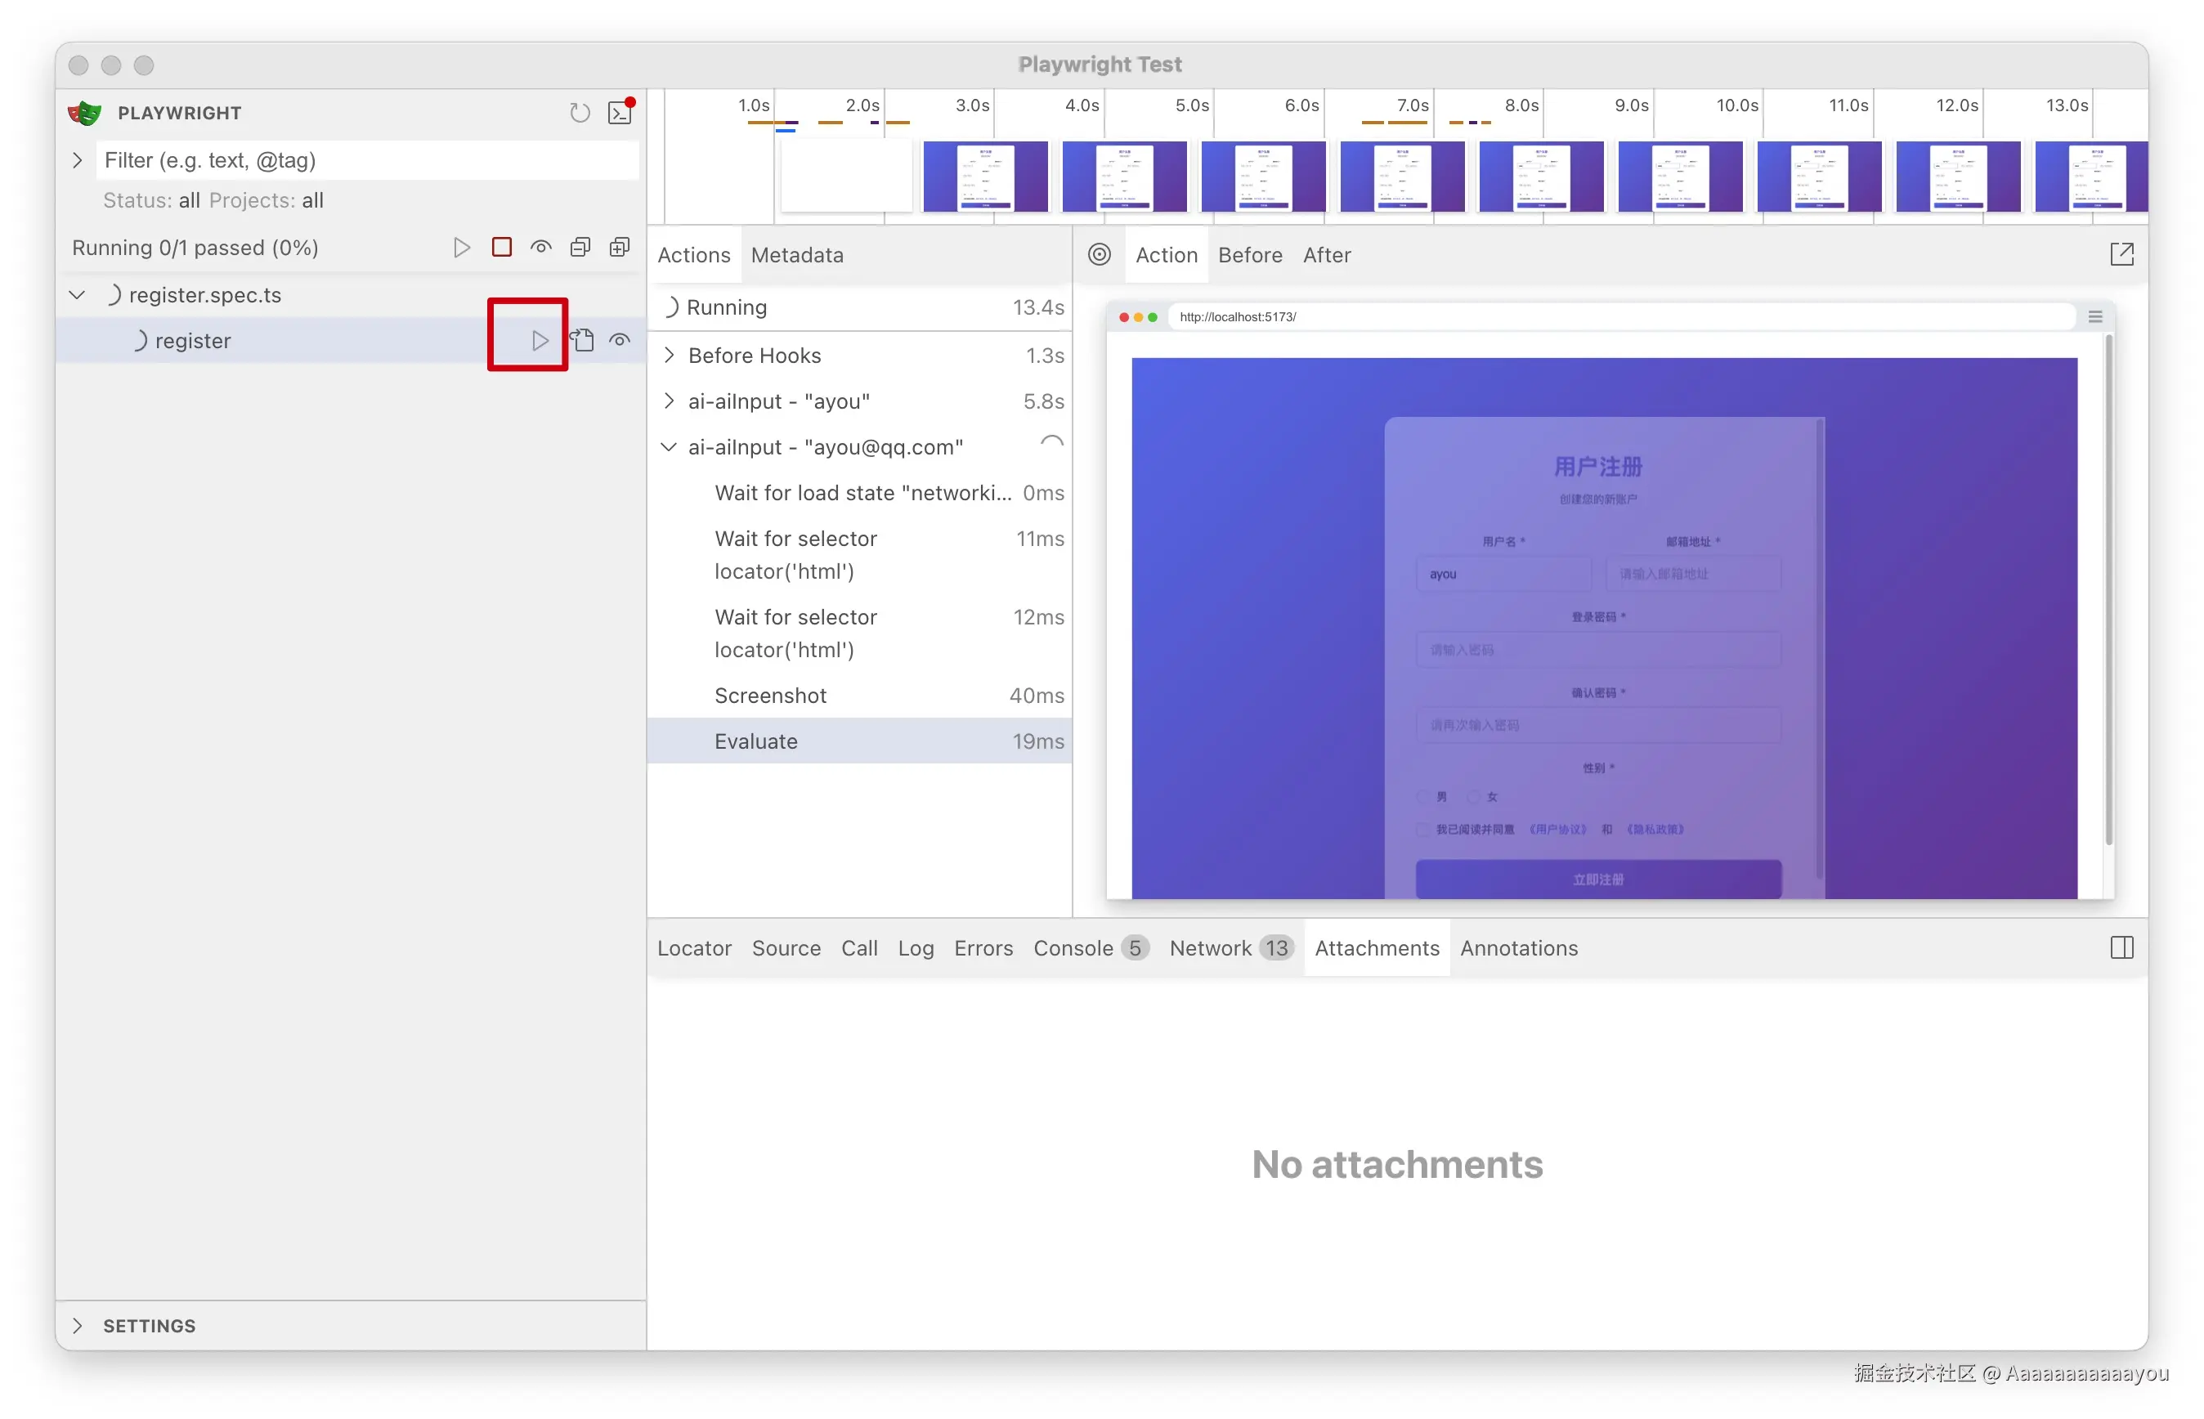The height and width of the screenshot is (1419, 2204).
Task: Open snapshot in new window icon
Action: tap(2121, 254)
